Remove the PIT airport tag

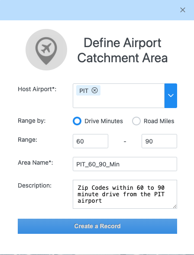pyautogui.click(x=95, y=90)
